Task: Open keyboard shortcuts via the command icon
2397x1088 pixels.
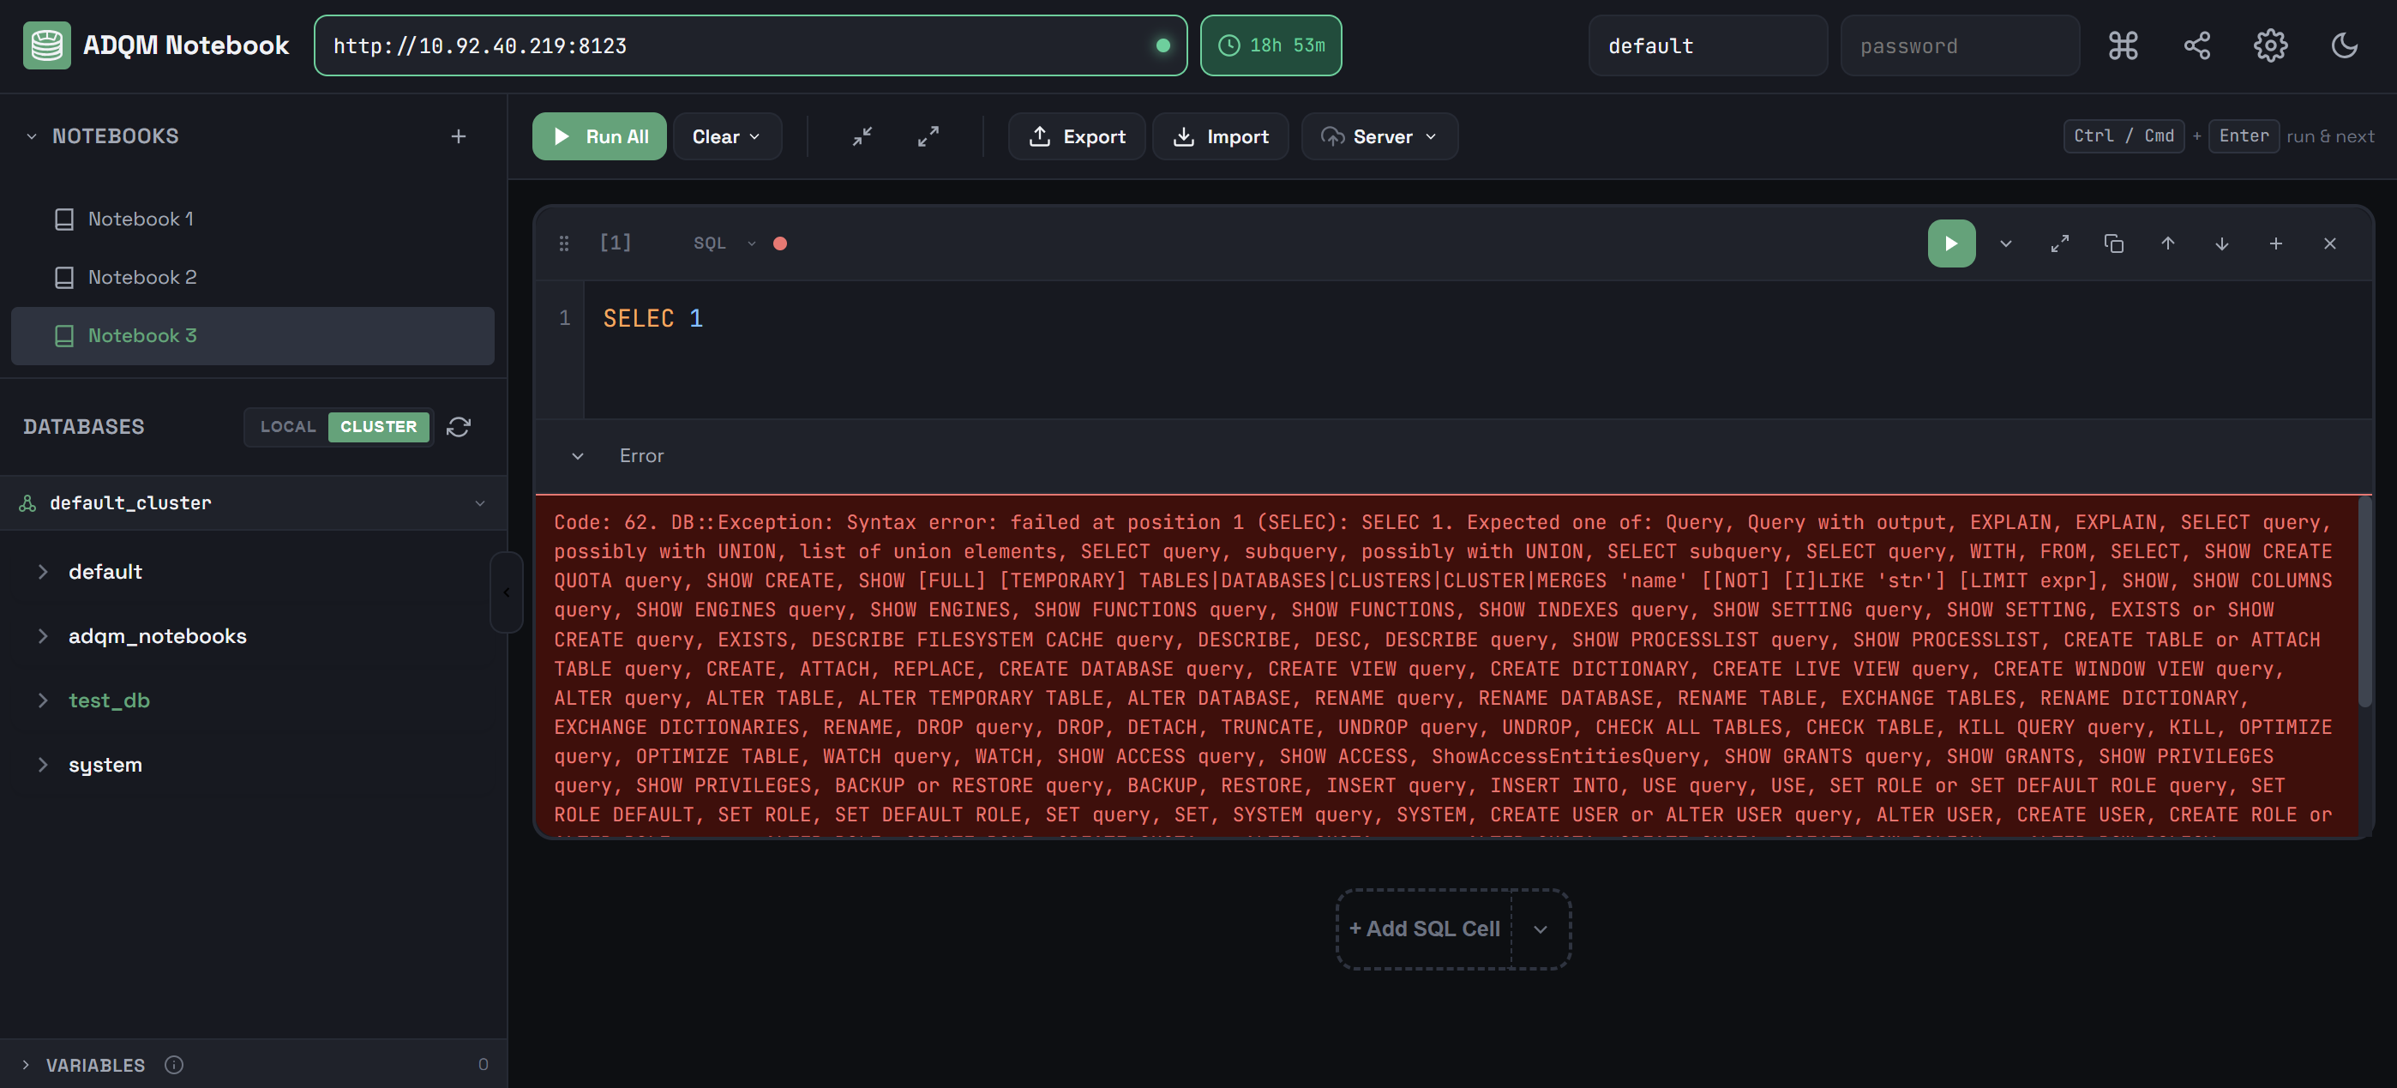Action: (x=2123, y=45)
